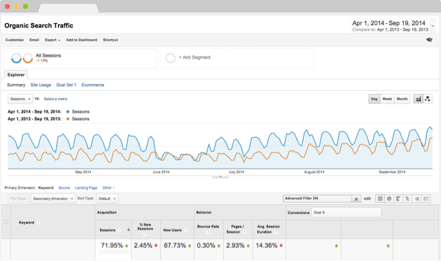Check the select-all rows checkbox
Viewport: 441px width, 261px height.
point(6,222)
